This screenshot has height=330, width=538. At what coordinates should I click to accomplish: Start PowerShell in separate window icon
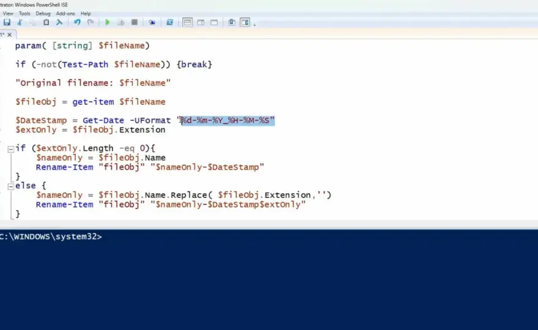point(170,22)
